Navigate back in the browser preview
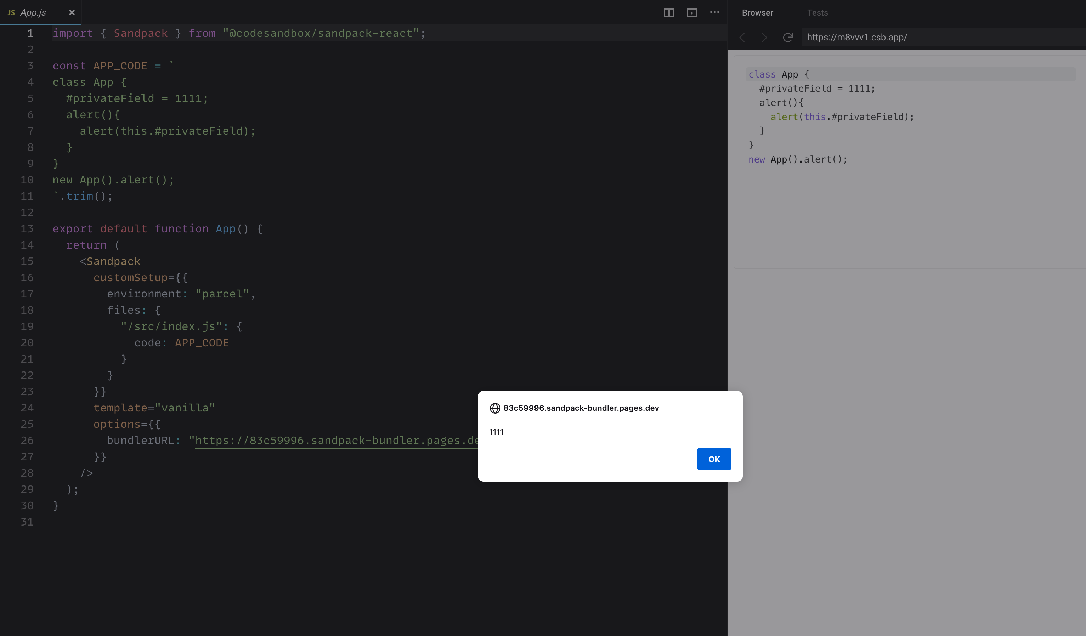This screenshot has height=636, width=1086. point(742,38)
